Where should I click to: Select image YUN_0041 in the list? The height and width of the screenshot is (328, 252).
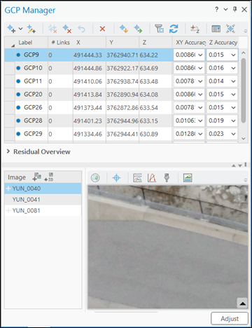[x=43, y=200]
